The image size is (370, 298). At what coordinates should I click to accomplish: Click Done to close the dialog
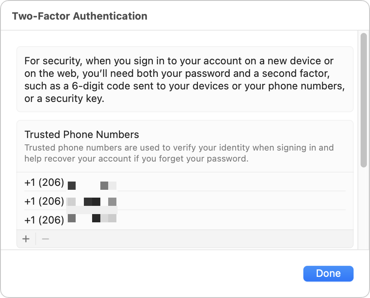pyautogui.click(x=328, y=273)
